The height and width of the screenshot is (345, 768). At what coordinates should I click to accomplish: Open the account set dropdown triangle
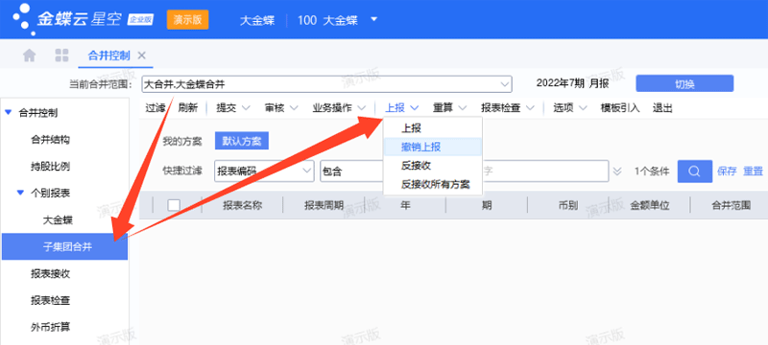(373, 20)
